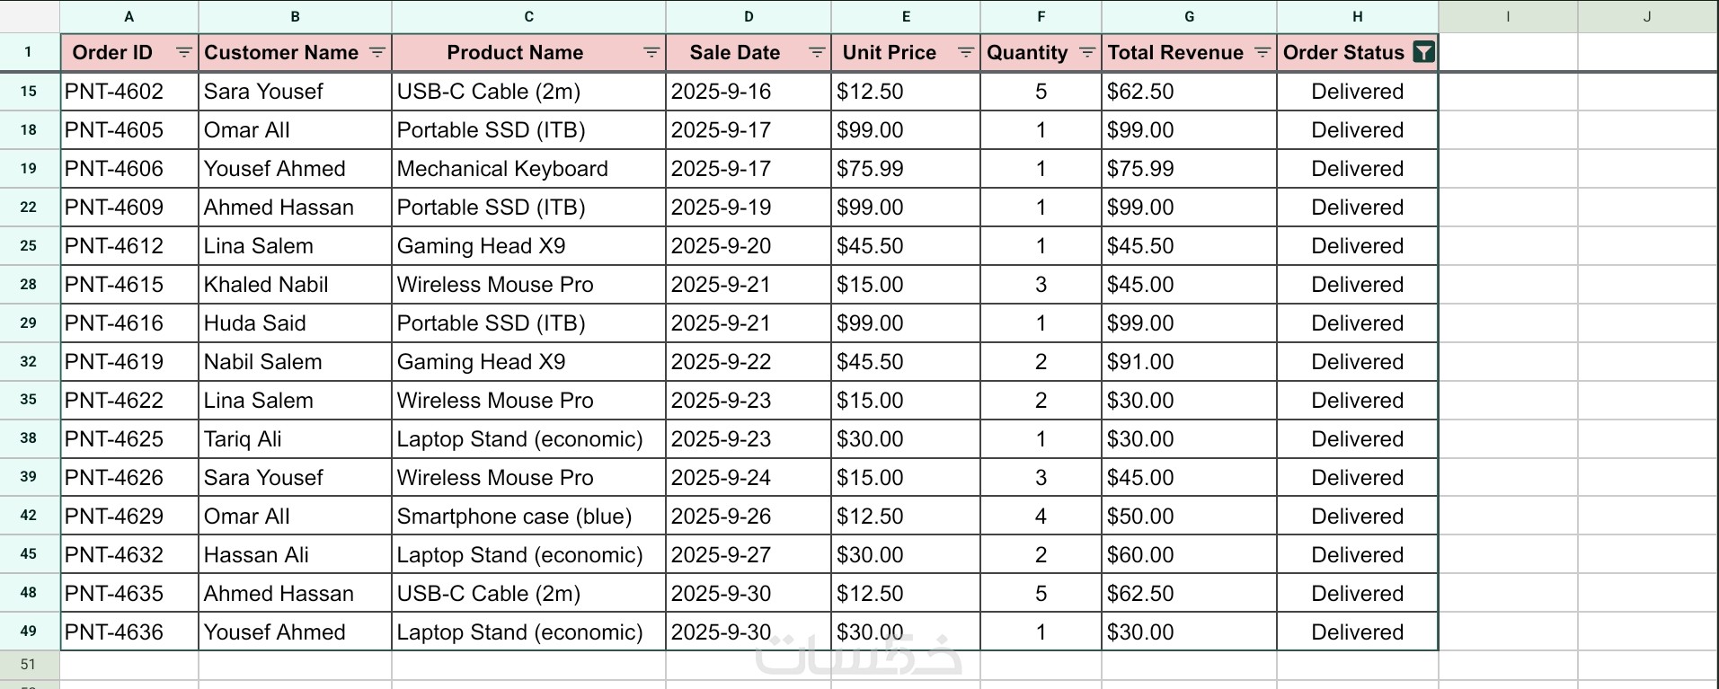Select column C header

click(x=528, y=16)
